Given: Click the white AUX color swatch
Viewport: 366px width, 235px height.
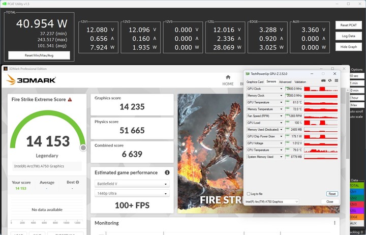Looking at the screenshot, I should point(357,223).
